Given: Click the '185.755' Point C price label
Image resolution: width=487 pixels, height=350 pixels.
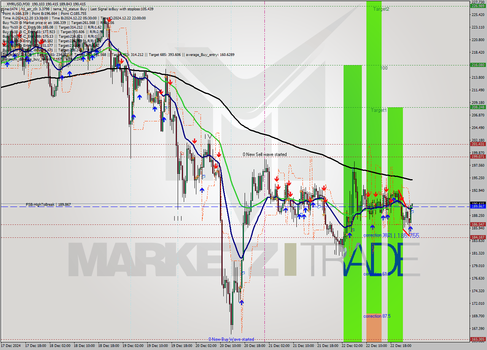Looking at the screenshot, I should tap(408, 236).
